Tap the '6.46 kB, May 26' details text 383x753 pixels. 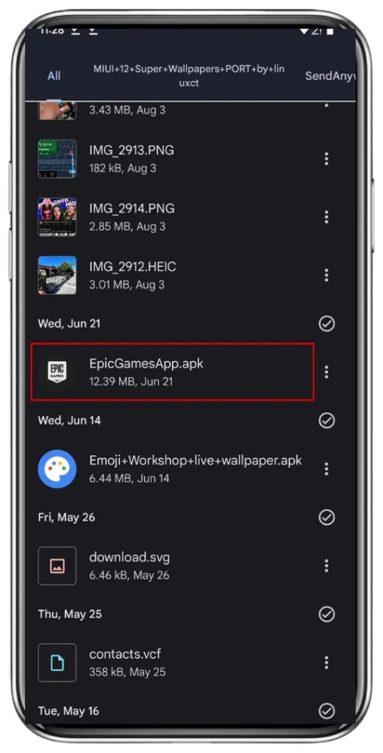(x=129, y=575)
